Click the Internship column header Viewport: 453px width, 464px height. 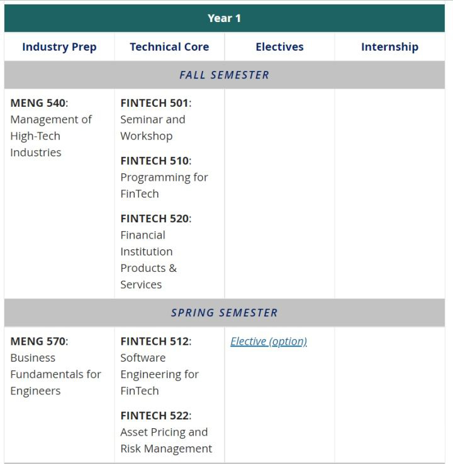[389, 47]
